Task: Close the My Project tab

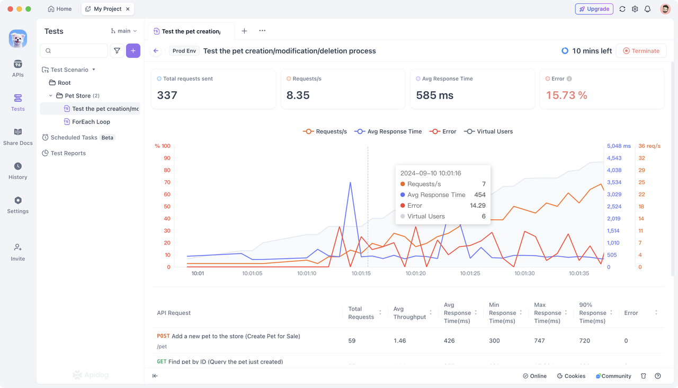Action: (128, 9)
